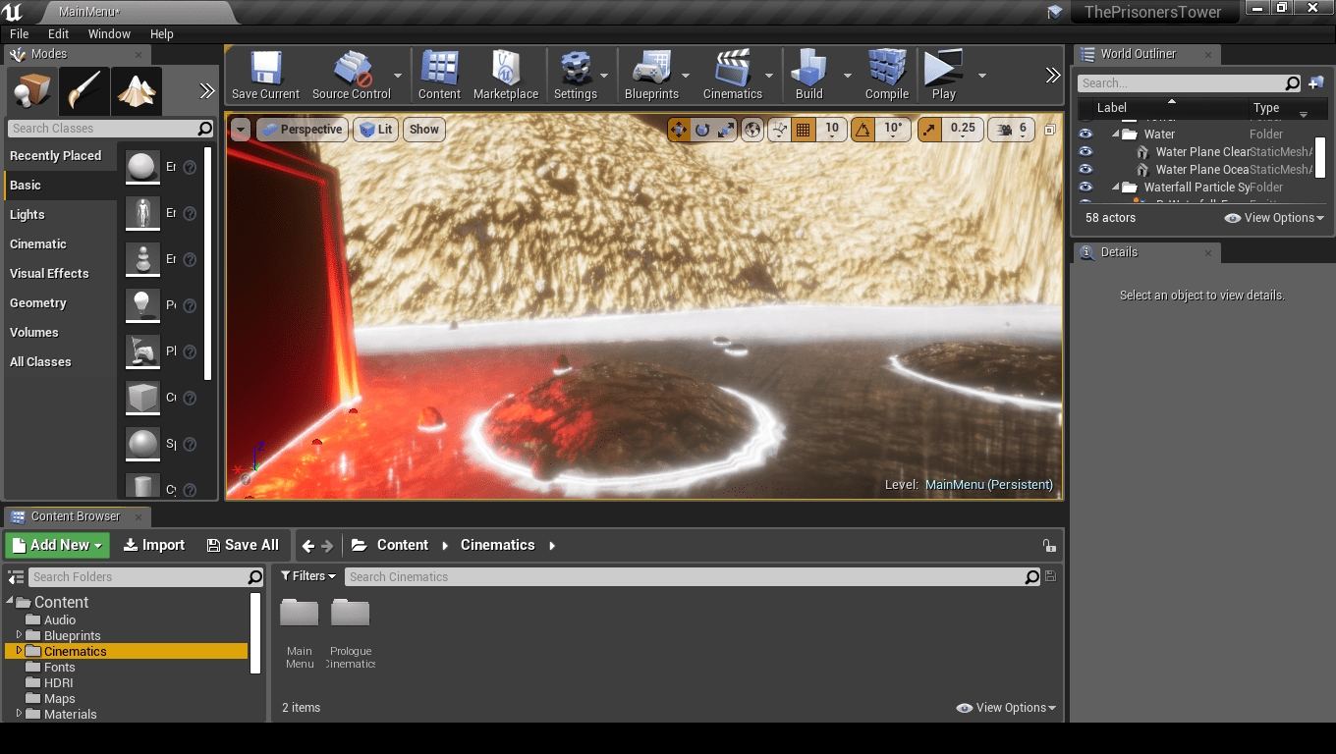Open the Content Browser Filters dropdown
Image resolution: width=1336 pixels, height=754 pixels.
tap(308, 577)
